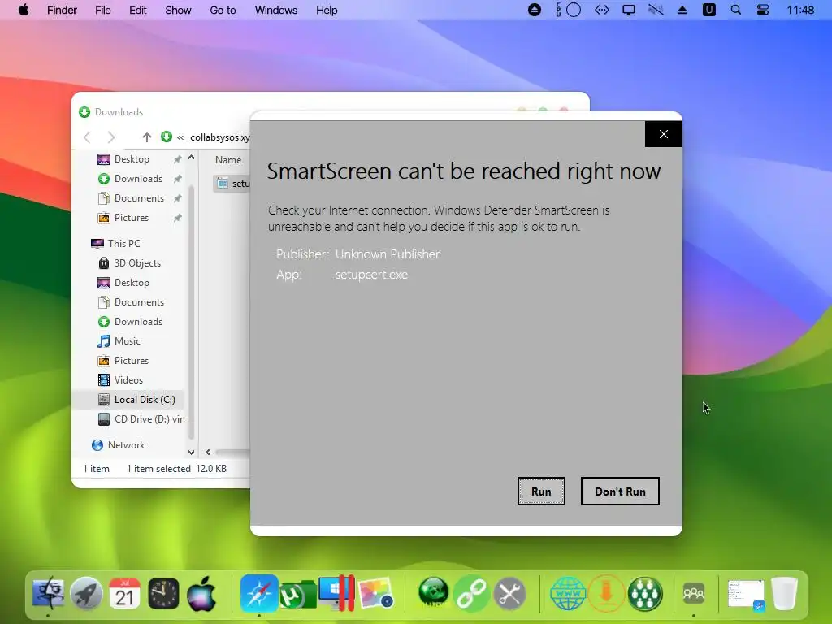Screen dimensions: 832x624
Task: Click the U app icon in menu bar
Action: tap(708, 10)
